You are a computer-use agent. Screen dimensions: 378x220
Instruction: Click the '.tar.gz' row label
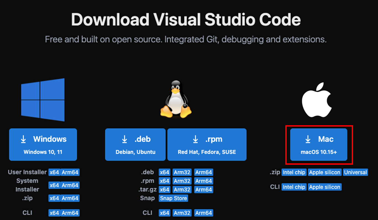tap(147, 190)
